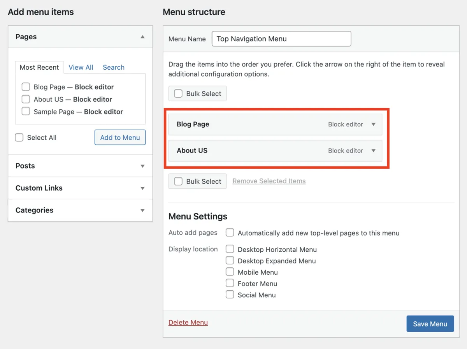The width and height of the screenshot is (467, 349).
Task: Expand Blog Page menu item options
Action: click(x=373, y=125)
